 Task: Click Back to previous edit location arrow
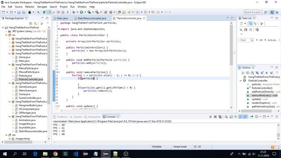tap(153, 12)
